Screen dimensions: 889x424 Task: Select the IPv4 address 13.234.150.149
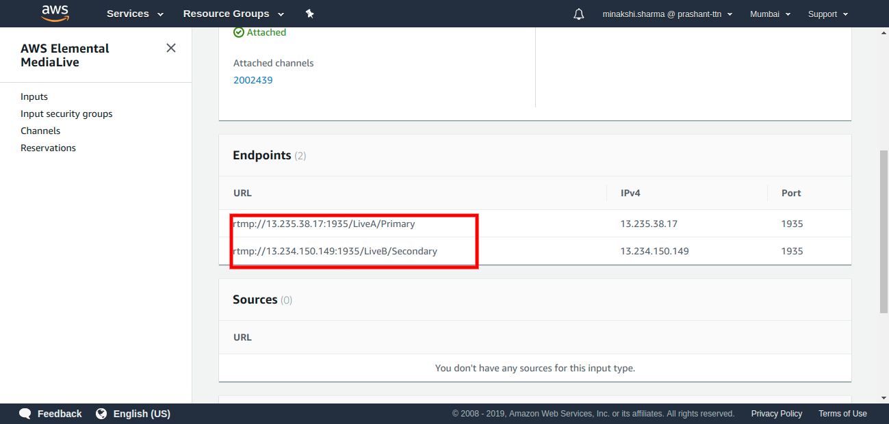[x=654, y=251]
